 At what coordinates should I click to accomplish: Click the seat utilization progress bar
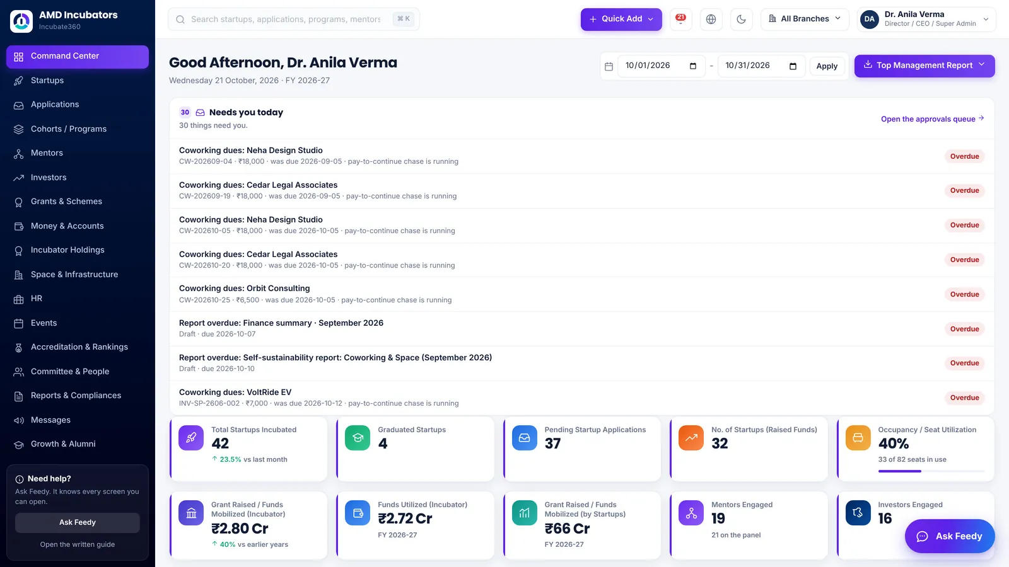click(x=931, y=471)
